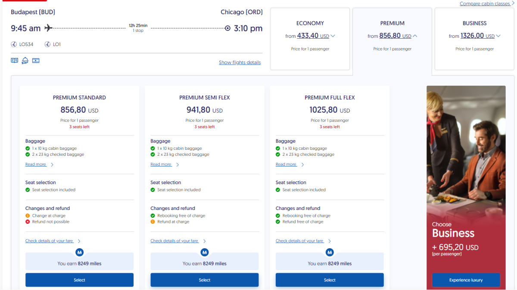
Task: Click the miles badge icon in Premium Full Flex
Action: coord(330,253)
